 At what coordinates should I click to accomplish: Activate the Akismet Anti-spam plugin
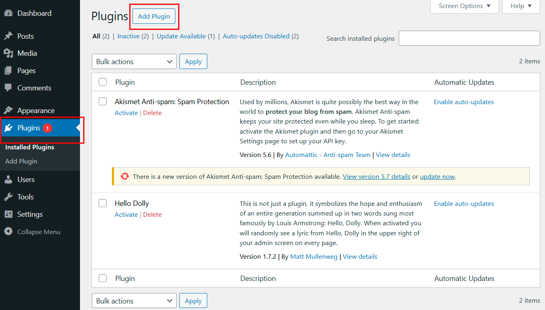pyautogui.click(x=126, y=113)
